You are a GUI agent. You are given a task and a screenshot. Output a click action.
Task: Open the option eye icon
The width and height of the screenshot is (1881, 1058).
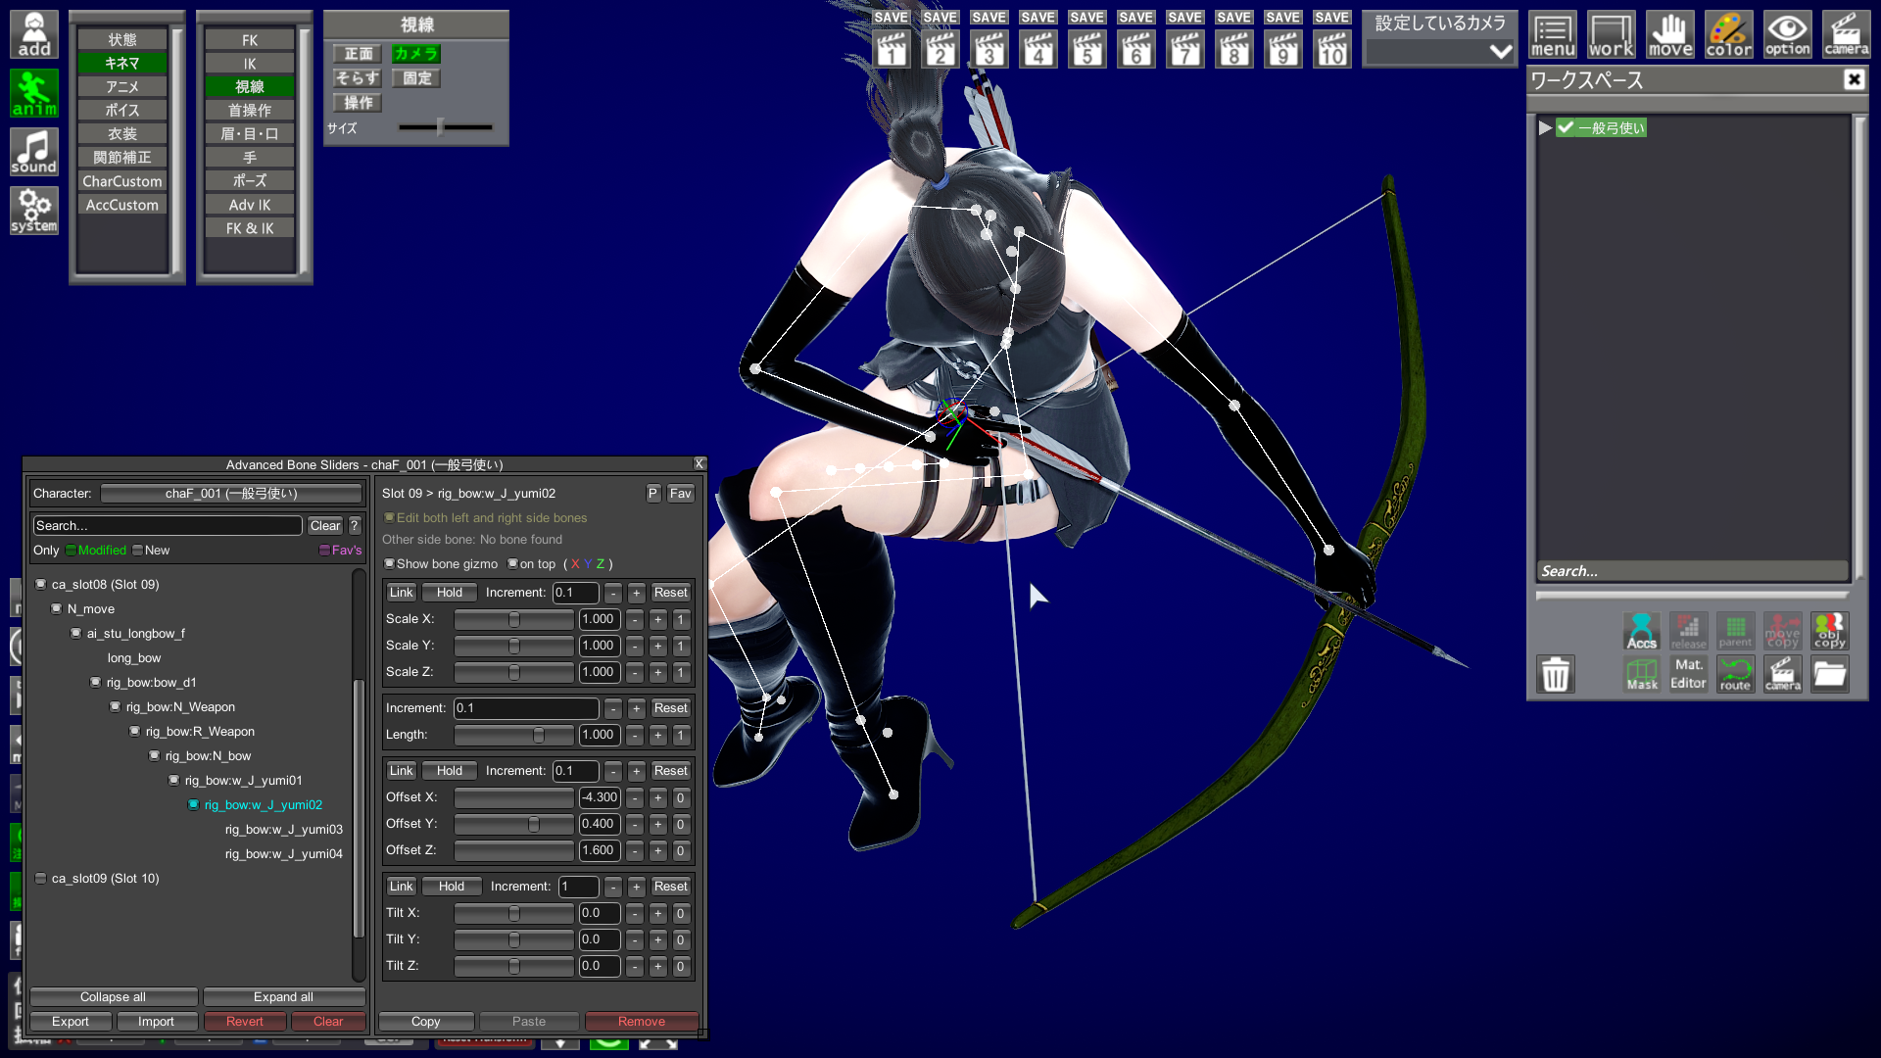click(x=1788, y=35)
